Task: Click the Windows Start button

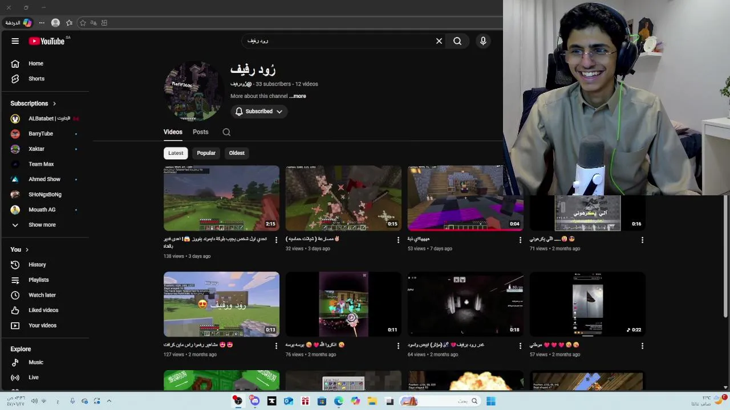Action: tap(490, 401)
